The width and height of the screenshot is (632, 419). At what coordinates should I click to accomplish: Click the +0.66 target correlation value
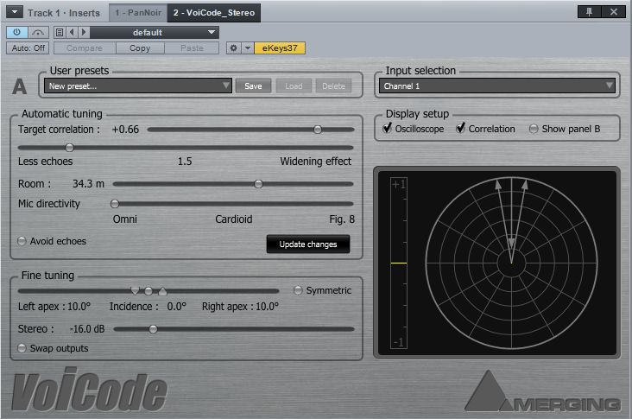click(x=125, y=130)
